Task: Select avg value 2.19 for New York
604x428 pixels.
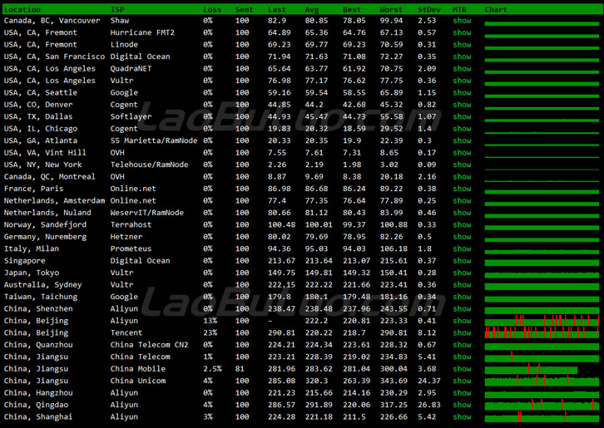Action: 314,165
